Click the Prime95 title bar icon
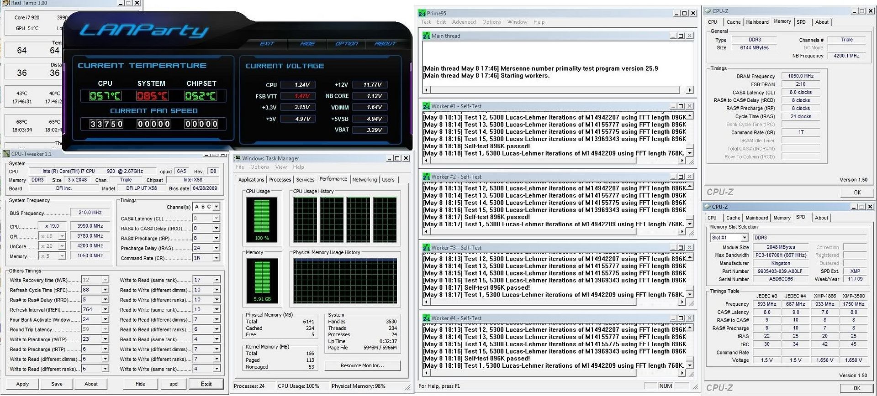Screen dimensions: 877x396 click(x=422, y=13)
